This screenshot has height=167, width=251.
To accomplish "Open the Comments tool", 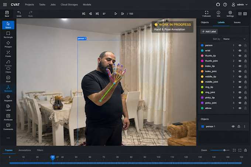I will [8, 127].
